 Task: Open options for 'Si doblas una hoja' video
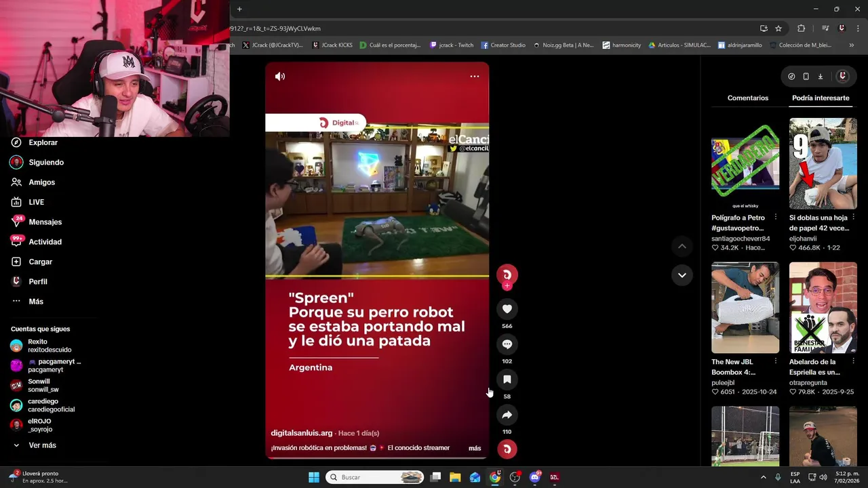[x=853, y=218]
